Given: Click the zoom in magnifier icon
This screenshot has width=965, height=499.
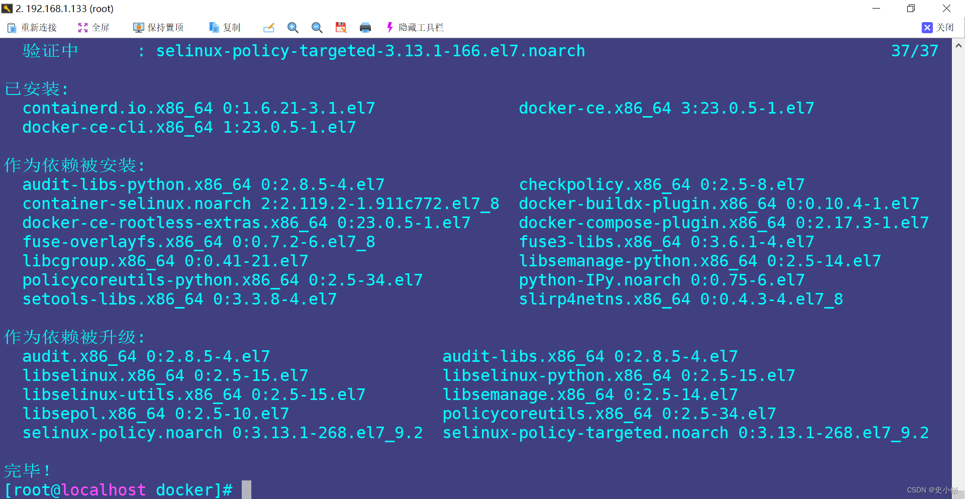Looking at the screenshot, I should coord(293,28).
